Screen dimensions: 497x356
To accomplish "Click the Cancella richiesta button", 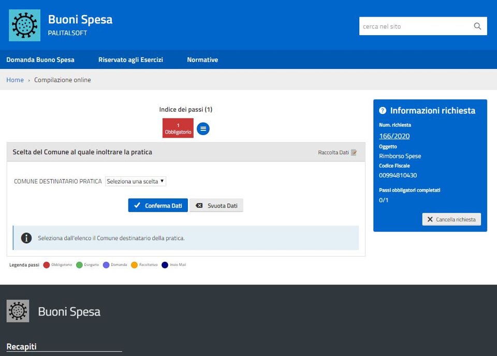I will pos(451,219).
